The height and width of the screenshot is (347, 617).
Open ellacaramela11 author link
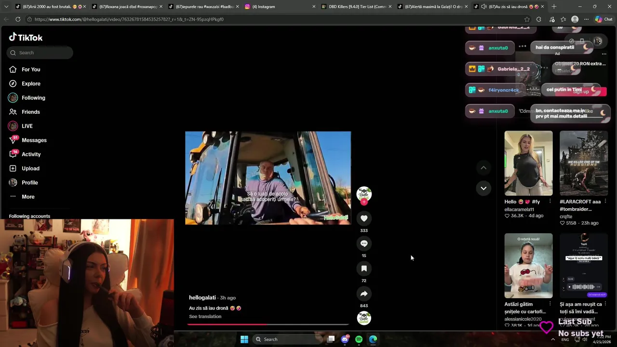pos(519,210)
